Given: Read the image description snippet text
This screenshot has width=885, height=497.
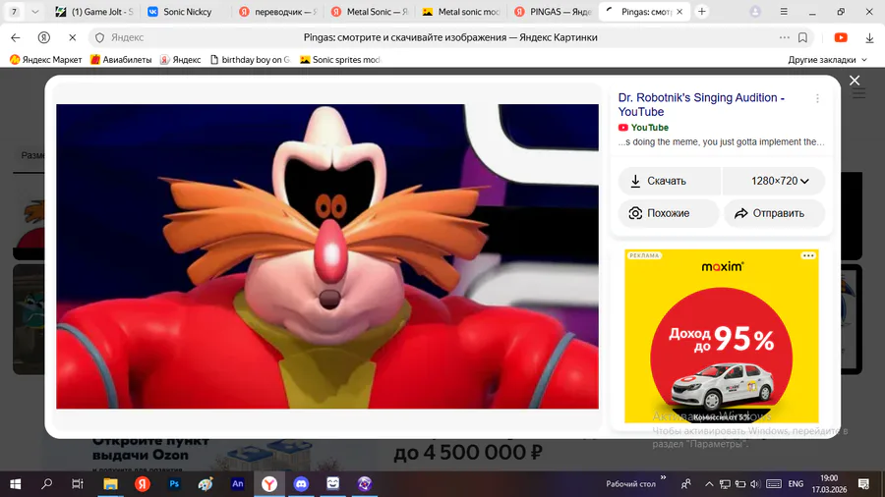Looking at the screenshot, I should tap(722, 142).
